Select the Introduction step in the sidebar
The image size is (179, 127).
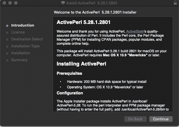pyautogui.click(x=22, y=25)
